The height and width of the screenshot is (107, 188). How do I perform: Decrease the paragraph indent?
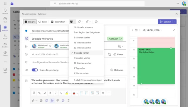tap(92, 93)
